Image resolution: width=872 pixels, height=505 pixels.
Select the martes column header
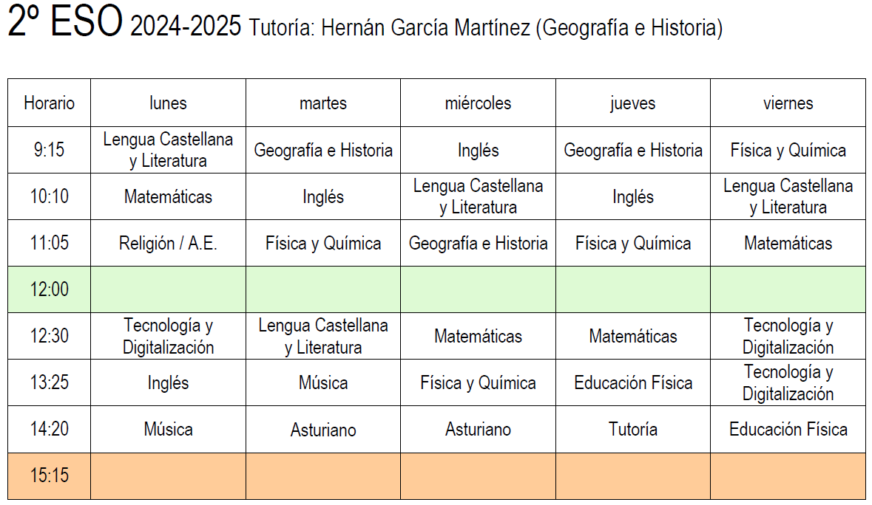tap(323, 103)
